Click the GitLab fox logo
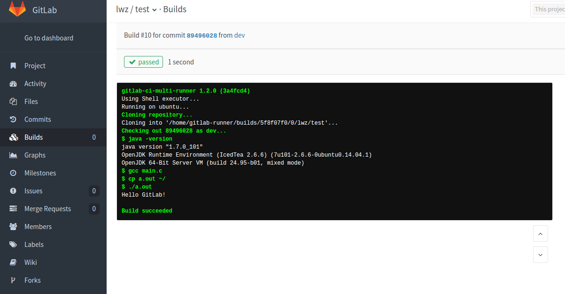 17,9
